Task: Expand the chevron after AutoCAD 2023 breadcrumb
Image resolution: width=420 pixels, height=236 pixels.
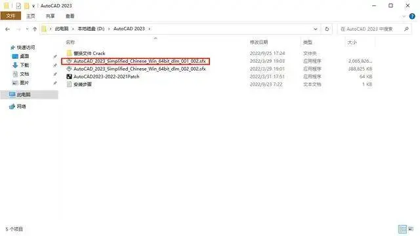Action: point(149,29)
